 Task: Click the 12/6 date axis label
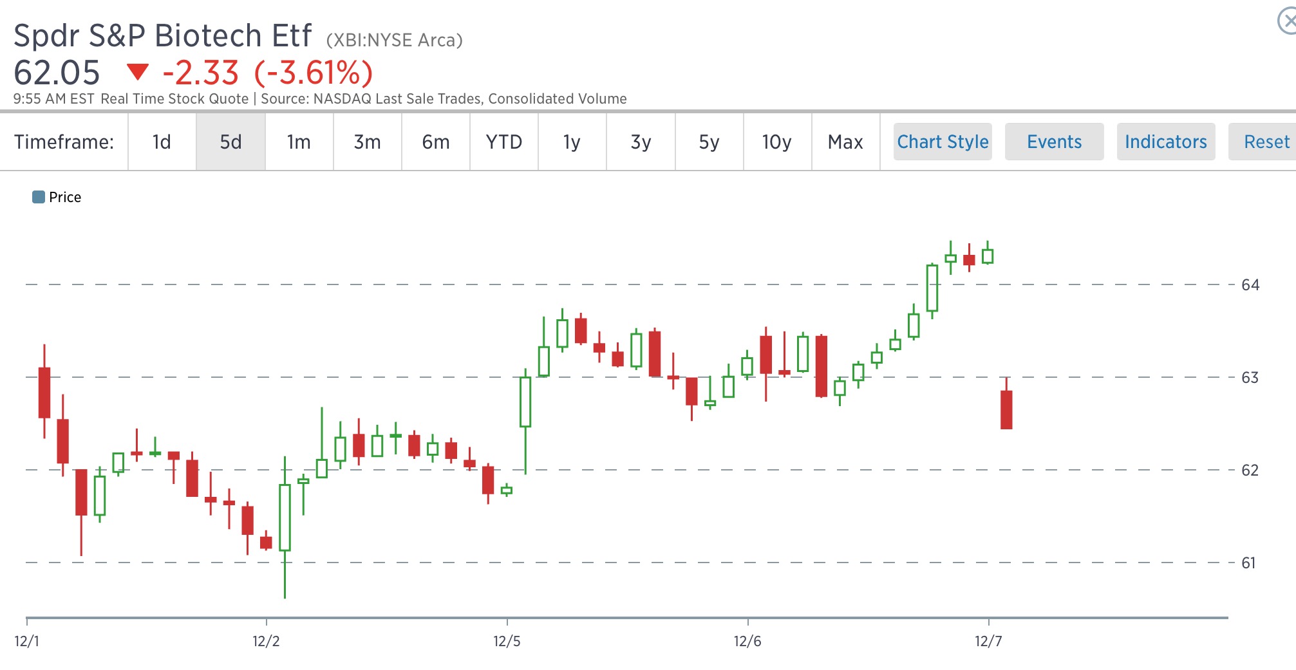(x=747, y=641)
